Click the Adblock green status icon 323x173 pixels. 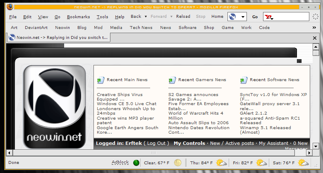click(x=136, y=163)
